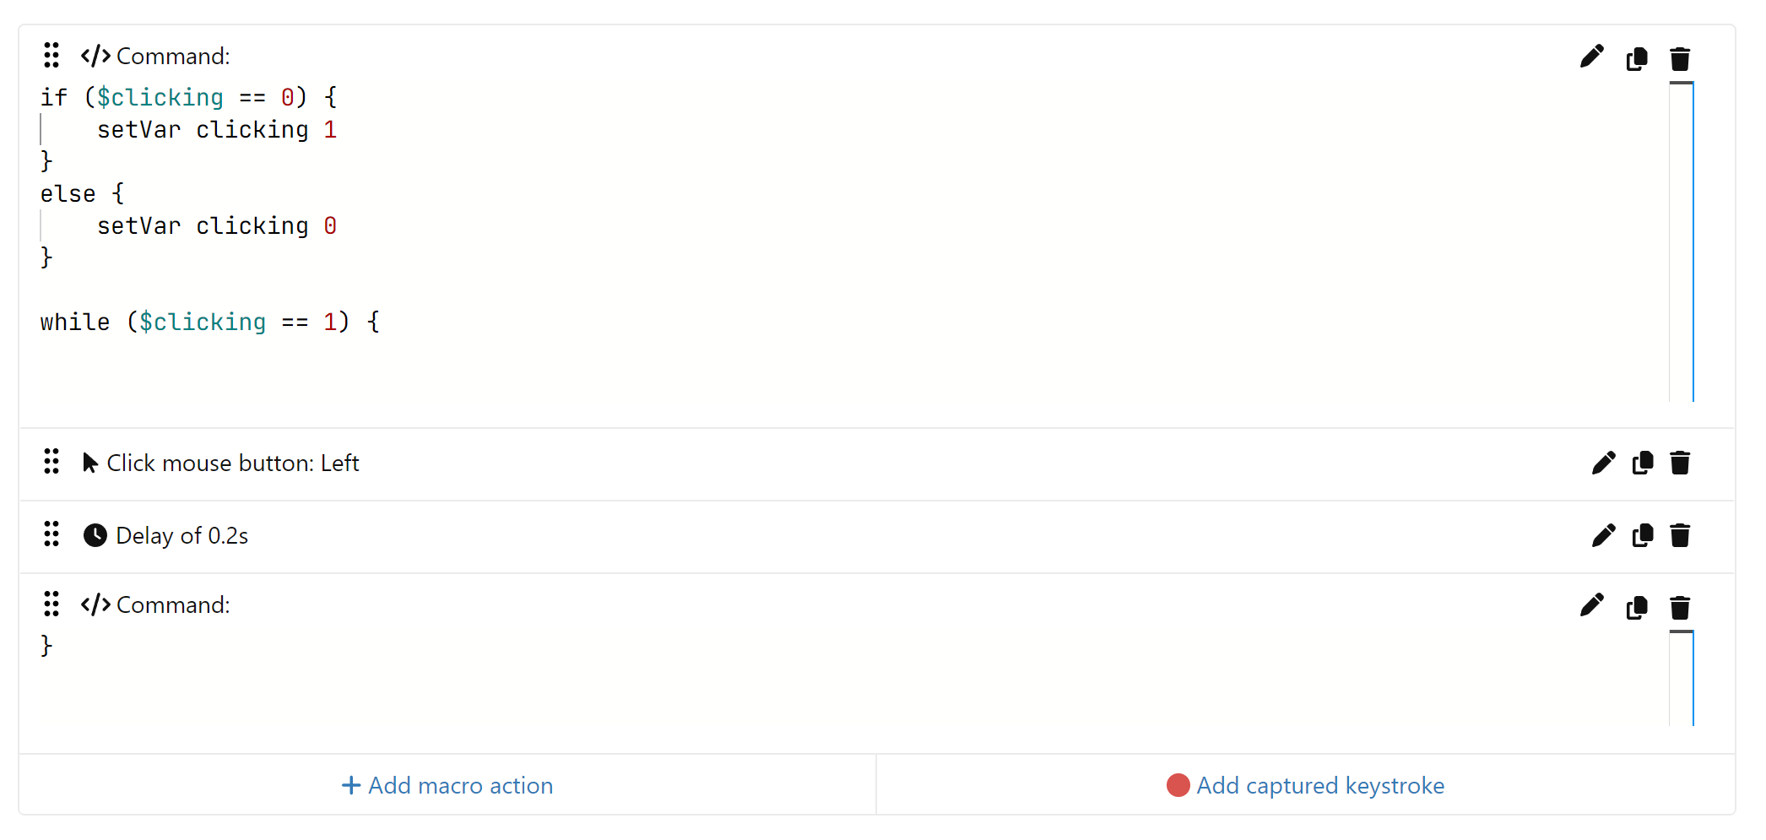Click drag handle of last Command row

(51, 604)
